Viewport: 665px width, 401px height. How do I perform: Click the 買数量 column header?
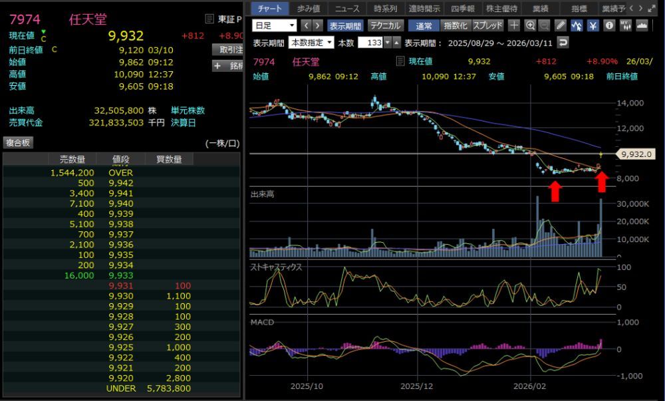[169, 159]
